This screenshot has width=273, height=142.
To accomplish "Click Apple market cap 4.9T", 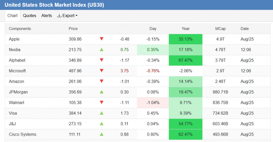I will click(221, 39).
